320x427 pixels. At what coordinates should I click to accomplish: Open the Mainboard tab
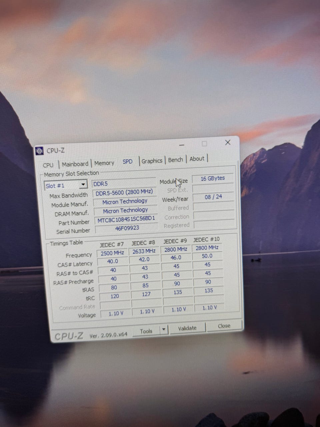(x=75, y=164)
